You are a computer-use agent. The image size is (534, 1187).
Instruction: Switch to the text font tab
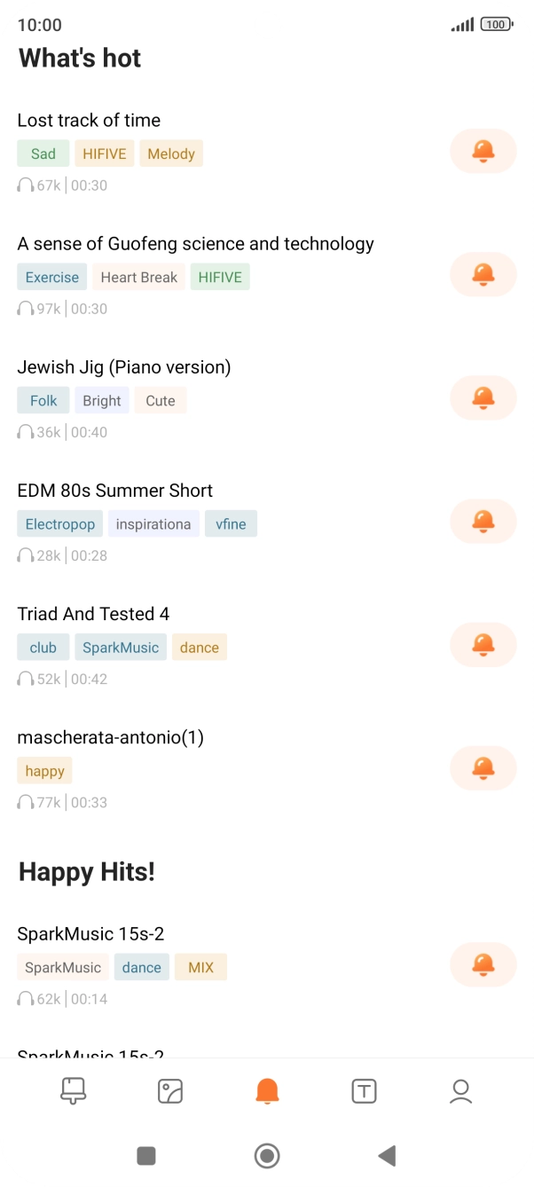coord(364,1091)
